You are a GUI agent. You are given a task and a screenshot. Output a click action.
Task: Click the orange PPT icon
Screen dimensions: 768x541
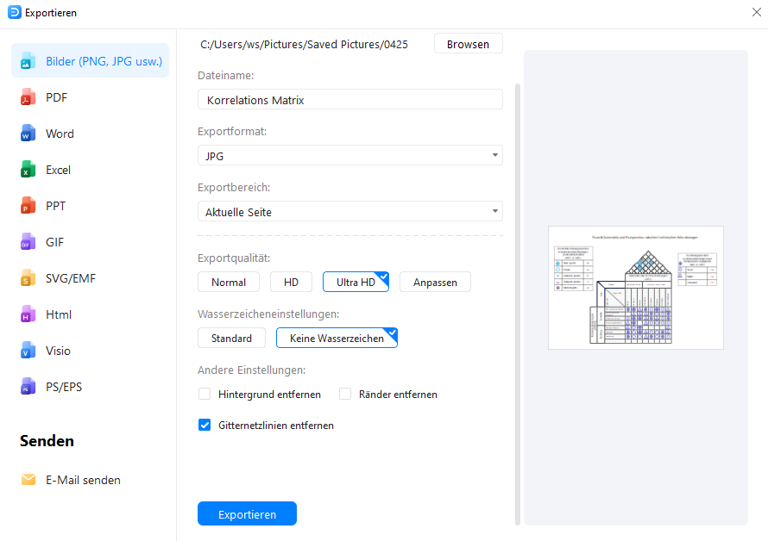[x=28, y=206]
